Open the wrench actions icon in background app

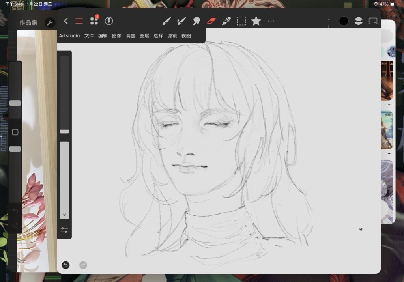[x=50, y=22]
